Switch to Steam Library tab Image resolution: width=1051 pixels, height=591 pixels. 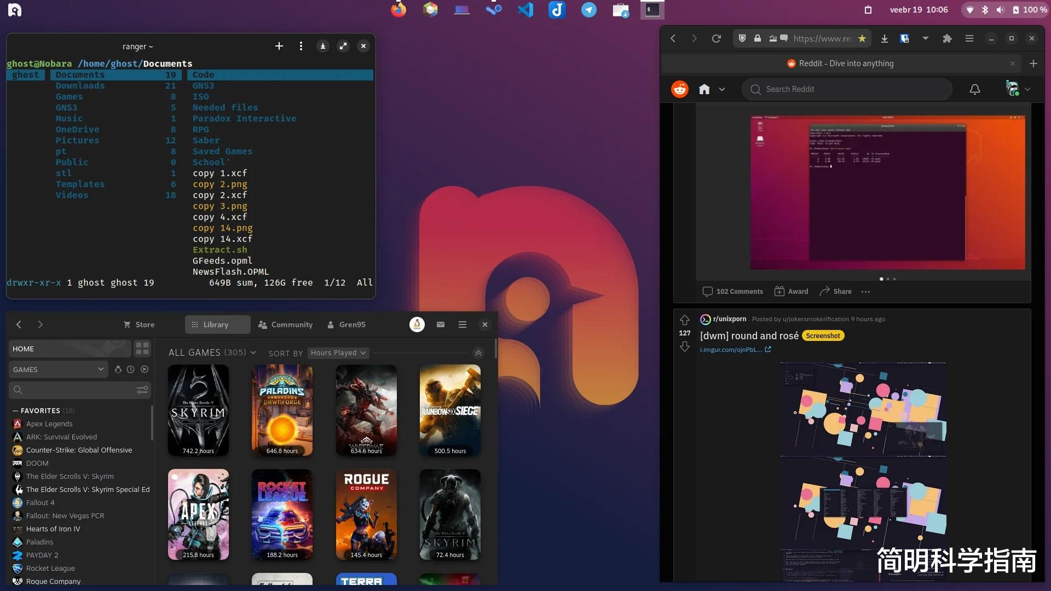click(x=217, y=325)
